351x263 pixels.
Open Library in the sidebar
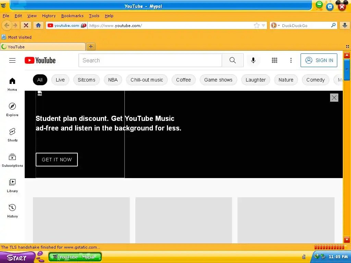click(x=12, y=186)
